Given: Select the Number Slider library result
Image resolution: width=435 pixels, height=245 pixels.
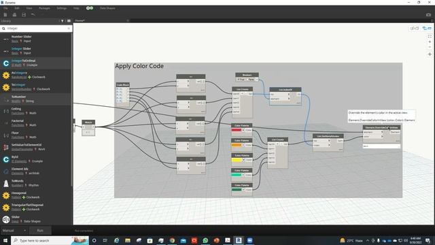Looking at the screenshot, I should 36,39.
